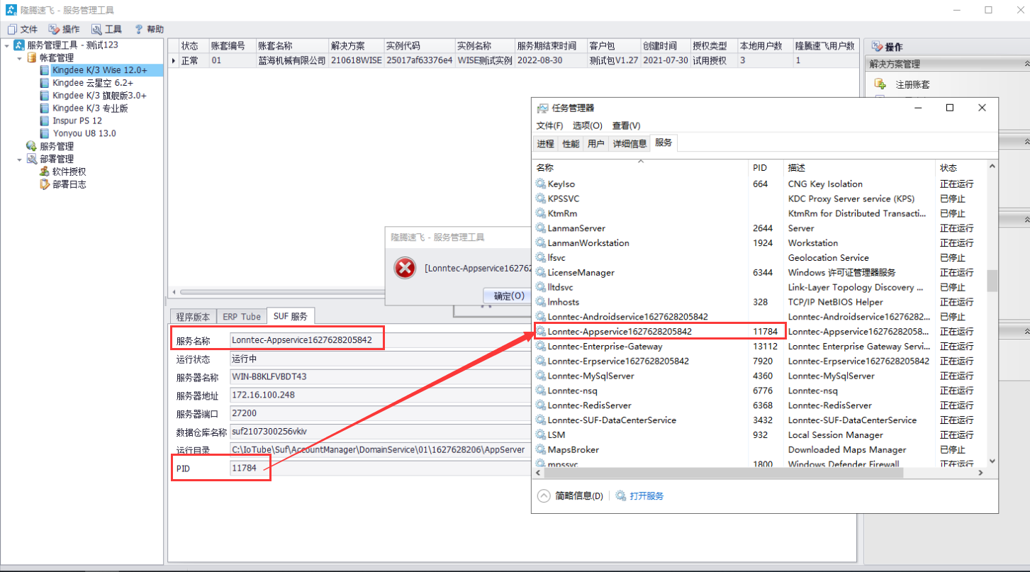This screenshot has height=572, width=1030.
Task: Select Kingdee K/3 旗舰版3.0+ in the tree
Action: (x=99, y=96)
